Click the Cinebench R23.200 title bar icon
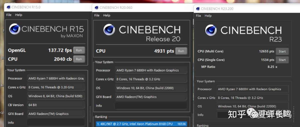The width and height of the screenshot is (300, 127). (198, 9)
